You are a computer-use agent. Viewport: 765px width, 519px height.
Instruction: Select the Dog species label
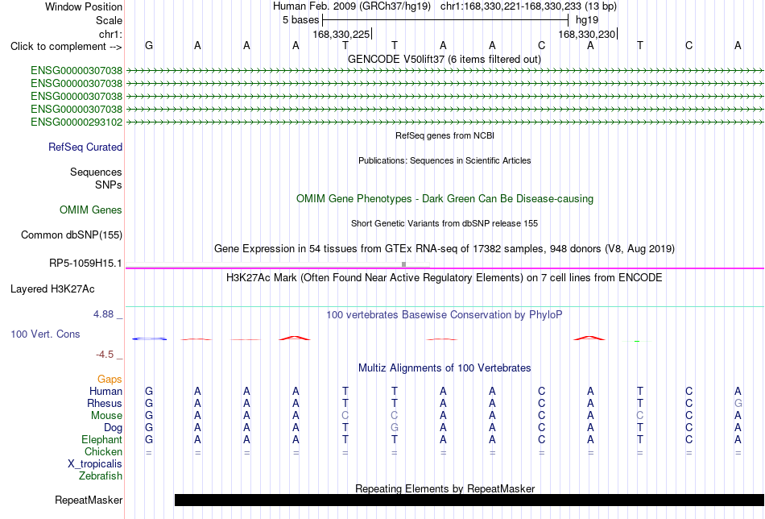tap(114, 428)
